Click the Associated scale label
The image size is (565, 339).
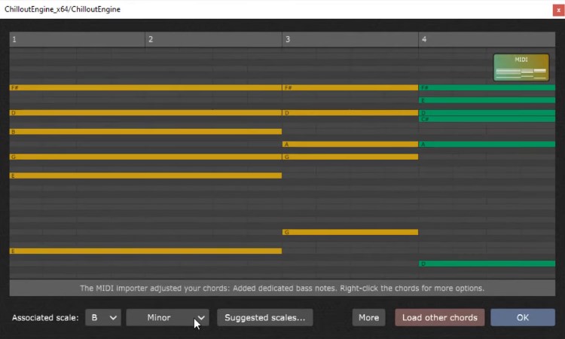click(45, 317)
